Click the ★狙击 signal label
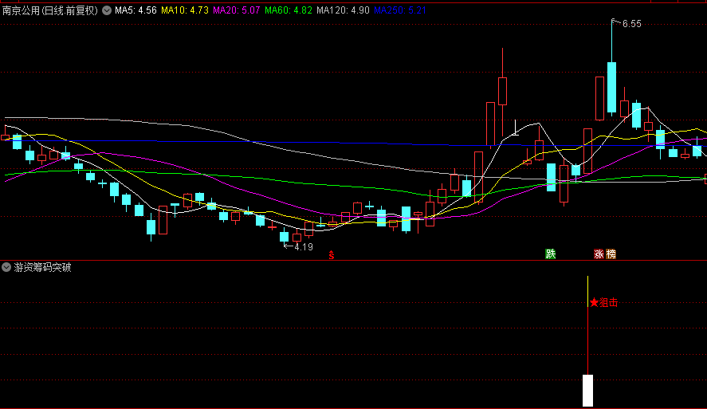The height and width of the screenshot is (409, 707). click(x=603, y=303)
